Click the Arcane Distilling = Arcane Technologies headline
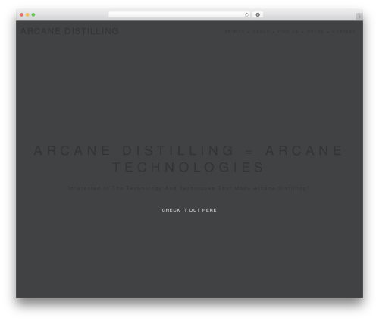379x321 pixels. pos(189,159)
